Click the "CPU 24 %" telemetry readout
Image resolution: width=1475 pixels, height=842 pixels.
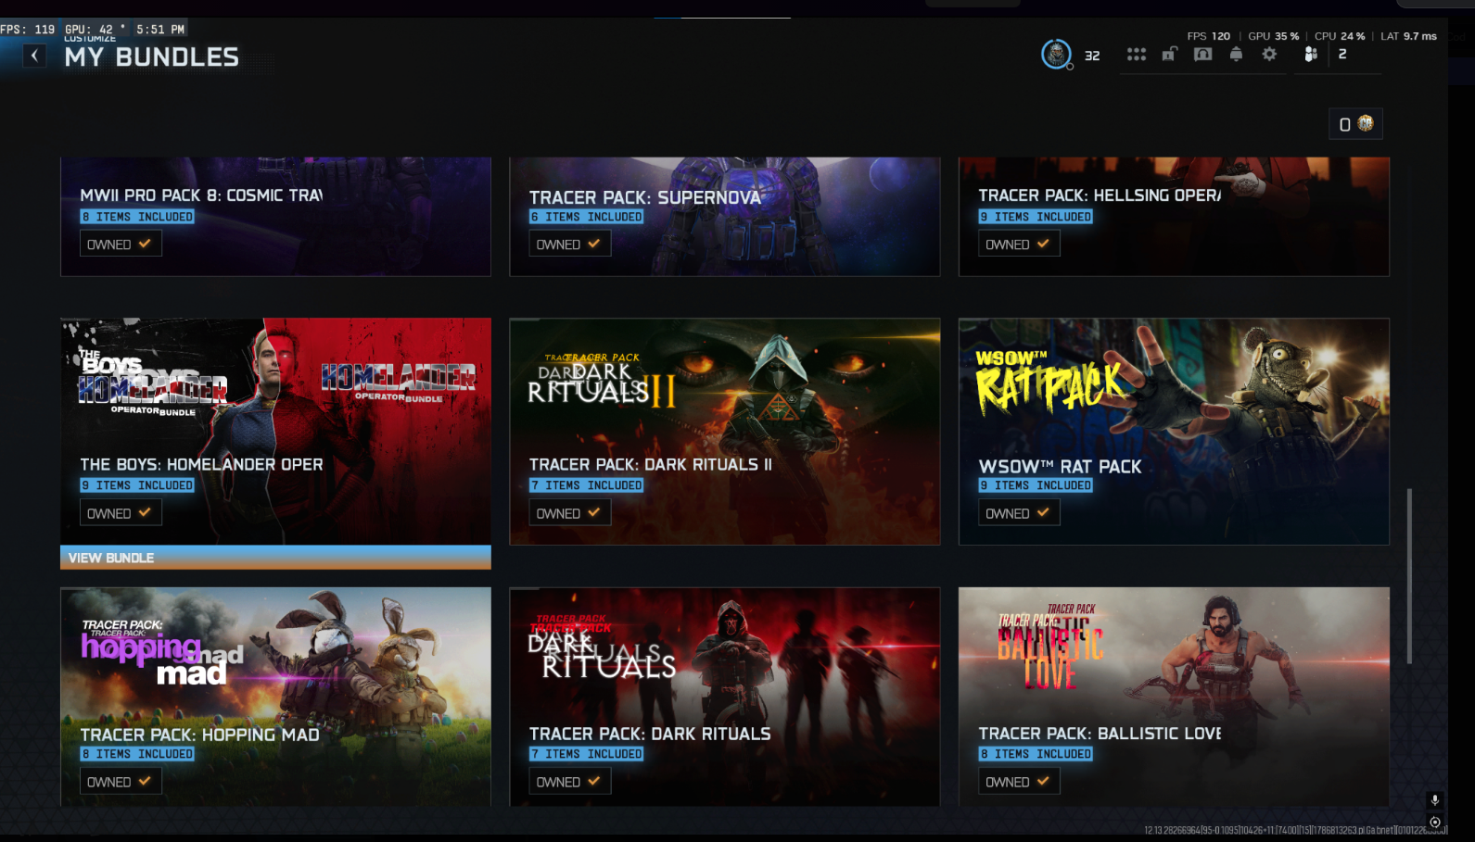(x=1340, y=36)
